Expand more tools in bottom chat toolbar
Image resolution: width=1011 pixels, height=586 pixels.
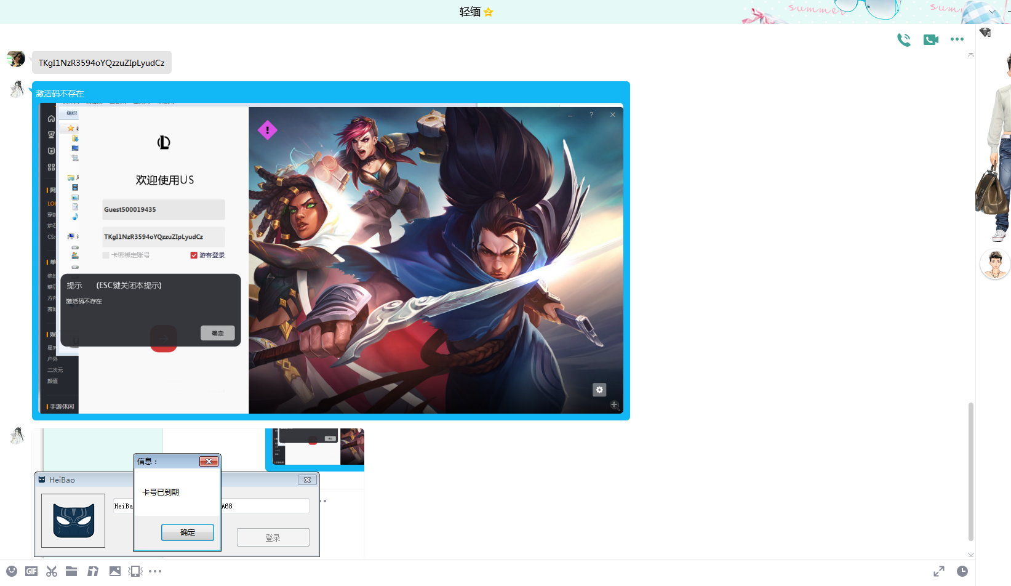(155, 571)
